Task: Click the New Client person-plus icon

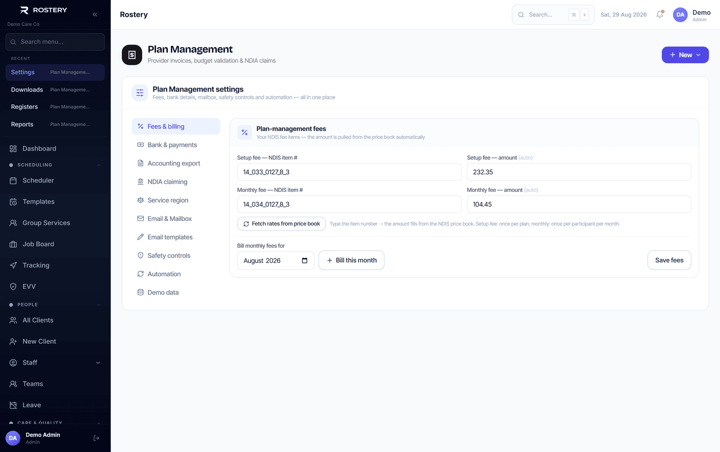Action: pos(13,341)
